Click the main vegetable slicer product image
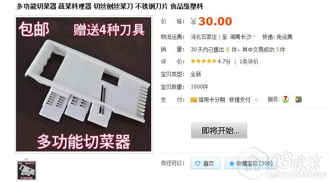This screenshot has height=182, width=329. [83, 85]
